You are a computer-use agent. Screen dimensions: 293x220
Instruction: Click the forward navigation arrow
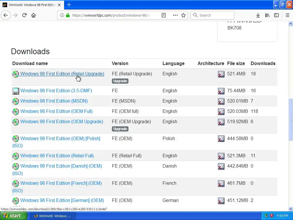[15, 15]
